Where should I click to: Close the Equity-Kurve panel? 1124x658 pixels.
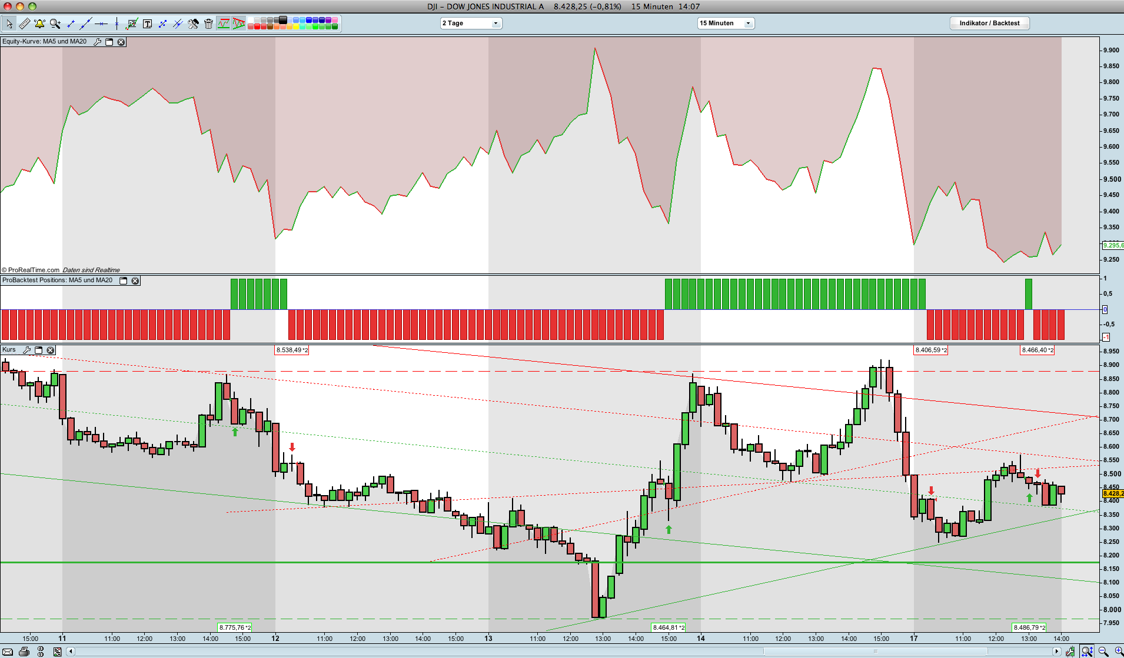coord(121,42)
